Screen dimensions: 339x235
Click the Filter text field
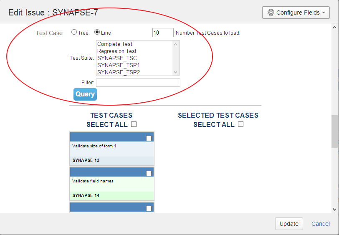point(138,83)
